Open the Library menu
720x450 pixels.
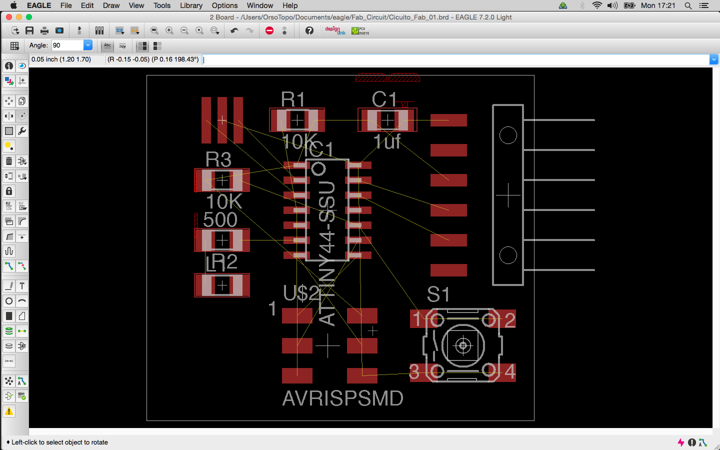(x=191, y=5)
